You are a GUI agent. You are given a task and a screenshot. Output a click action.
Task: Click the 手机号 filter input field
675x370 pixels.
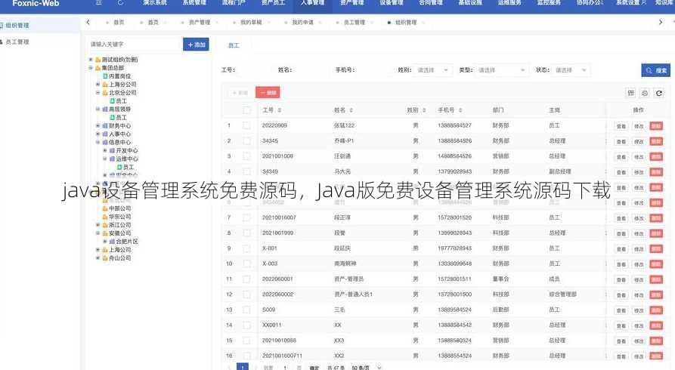pos(373,70)
